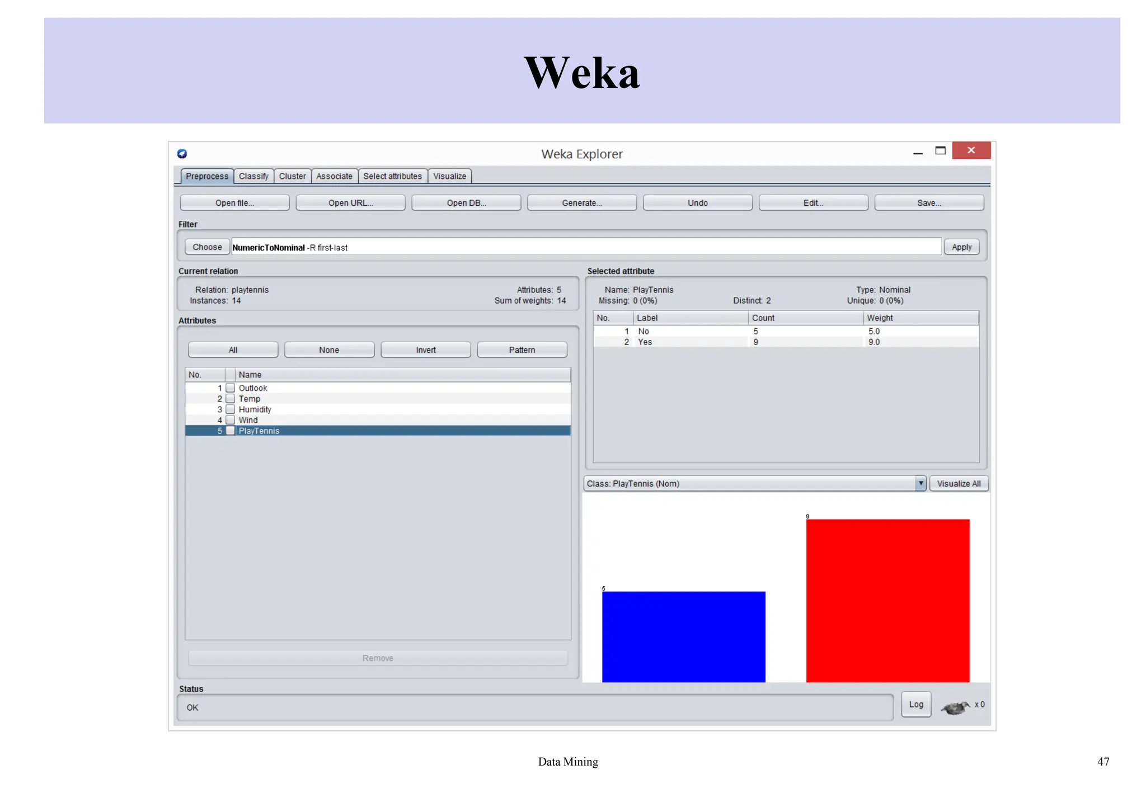Open the Class: PlayTennis (Nom) combo box

click(749, 484)
